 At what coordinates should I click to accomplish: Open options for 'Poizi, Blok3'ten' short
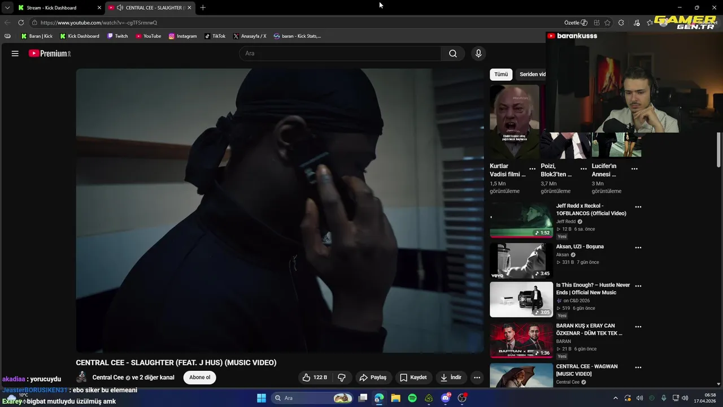click(583, 169)
